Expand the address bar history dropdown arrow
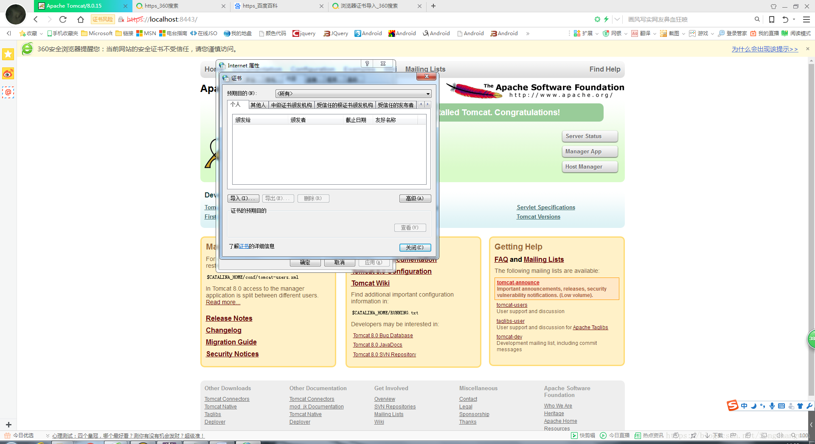Image resolution: width=815 pixels, height=444 pixels. point(617,19)
